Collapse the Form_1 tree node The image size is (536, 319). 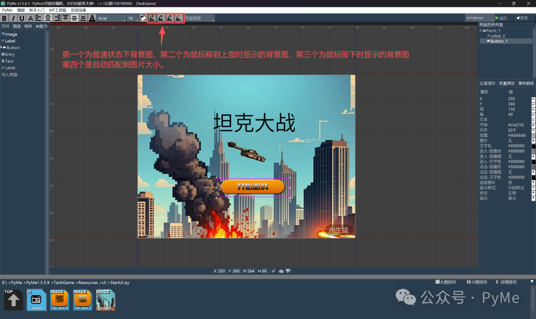[480, 30]
